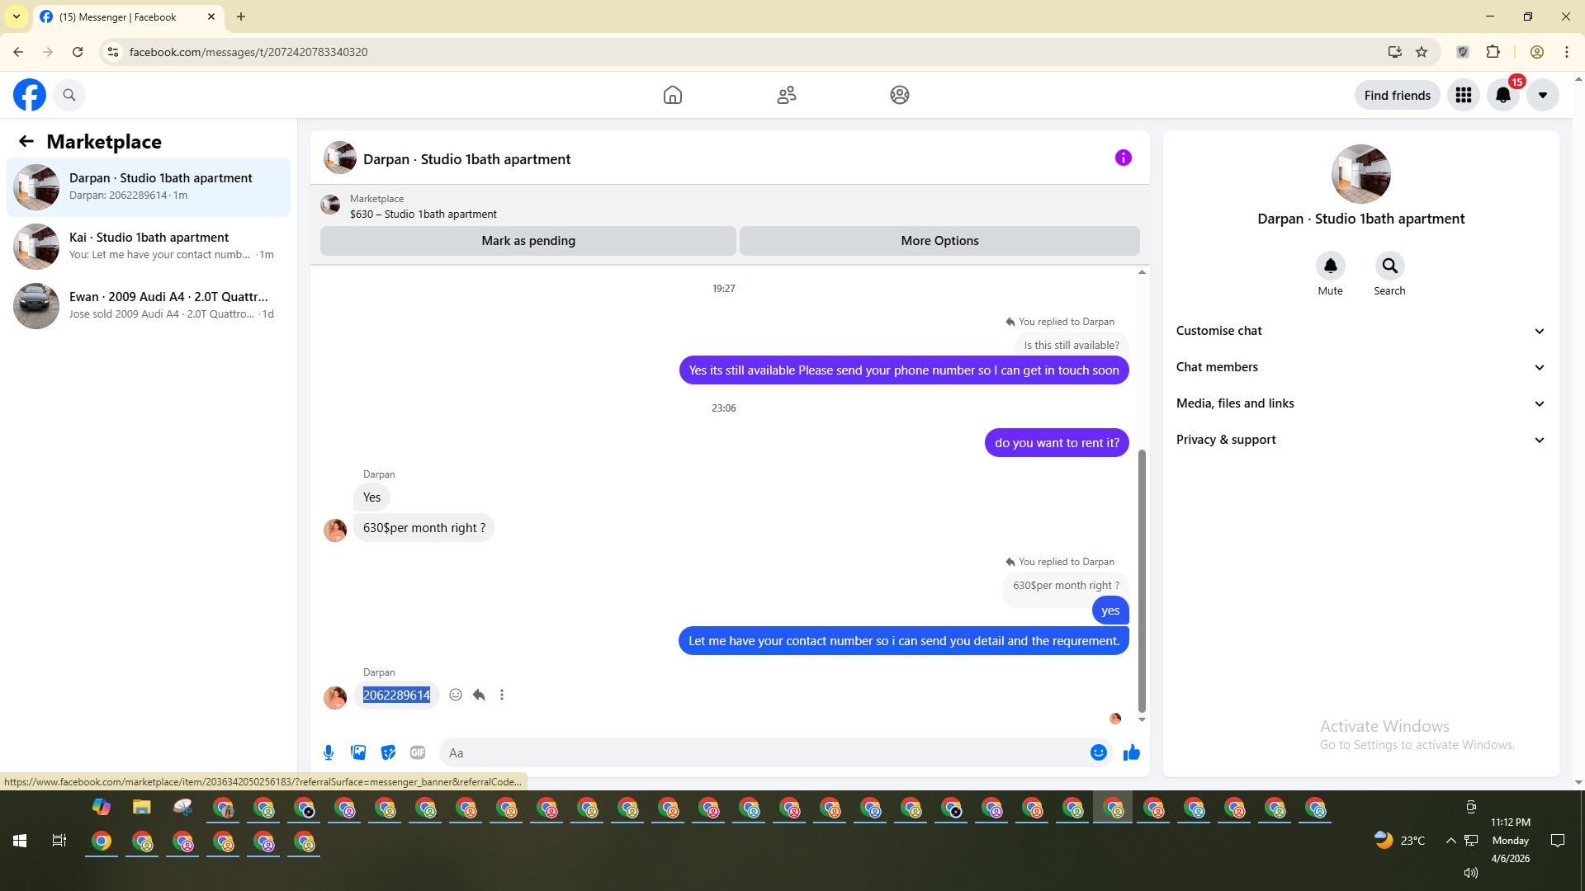Open the Facebook logo home link
Screen dimensions: 1585x891
[x=30, y=95]
